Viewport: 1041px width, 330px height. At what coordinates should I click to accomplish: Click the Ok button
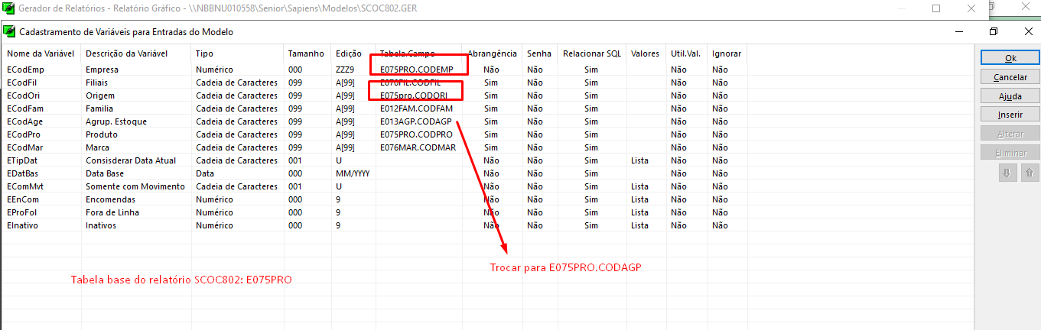pyautogui.click(x=1010, y=58)
